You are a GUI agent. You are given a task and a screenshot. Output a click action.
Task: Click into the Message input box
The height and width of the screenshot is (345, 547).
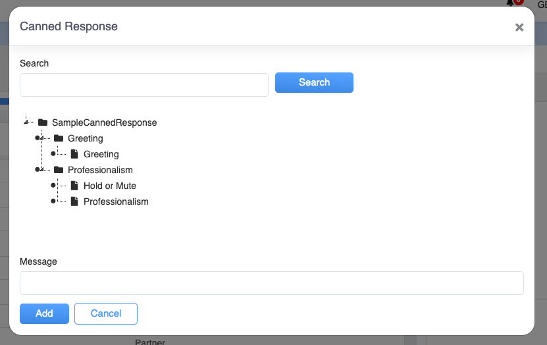[x=272, y=283]
